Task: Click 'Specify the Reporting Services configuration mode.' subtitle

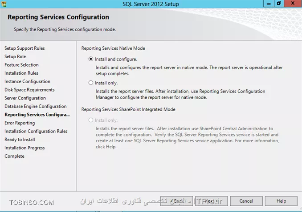Action: (x=65, y=29)
